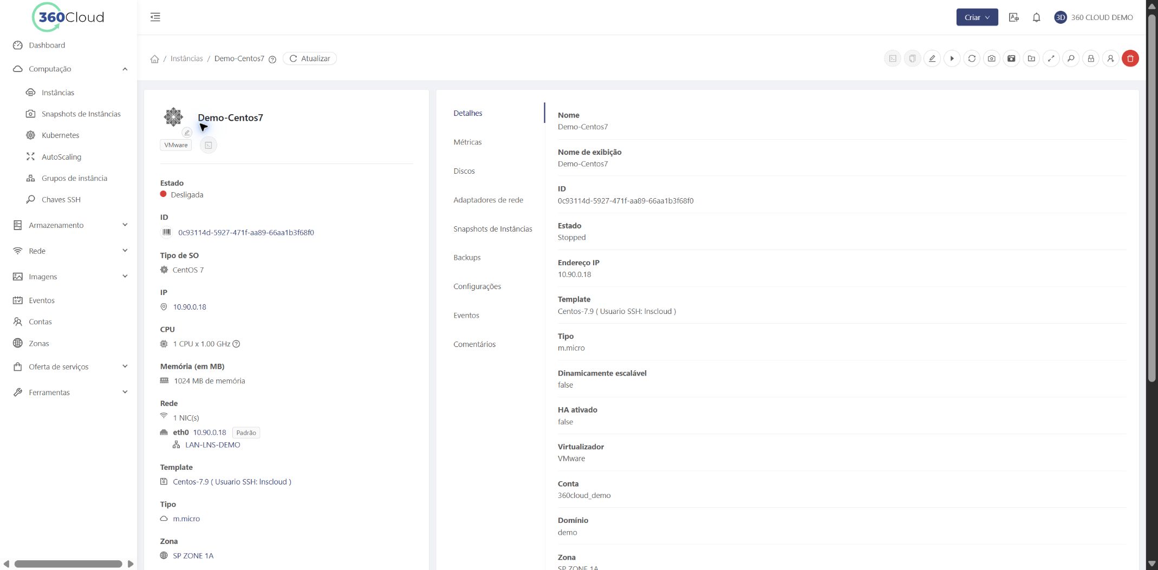The height and width of the screenshot is (570, 1158).
Task: Click the language translate icon in header
Action: click(1014, 17)
